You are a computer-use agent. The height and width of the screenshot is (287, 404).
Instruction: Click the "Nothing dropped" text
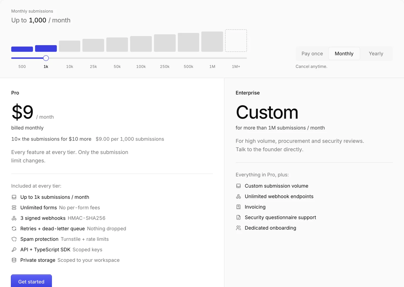point(107,229)
